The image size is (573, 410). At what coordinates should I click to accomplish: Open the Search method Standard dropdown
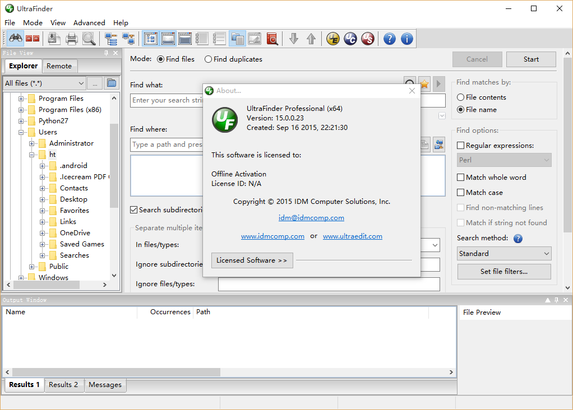[504, 254]
